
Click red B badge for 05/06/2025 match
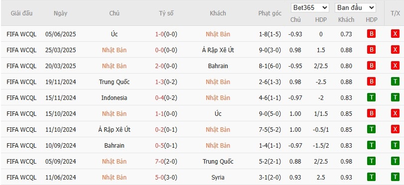(371, 34)
